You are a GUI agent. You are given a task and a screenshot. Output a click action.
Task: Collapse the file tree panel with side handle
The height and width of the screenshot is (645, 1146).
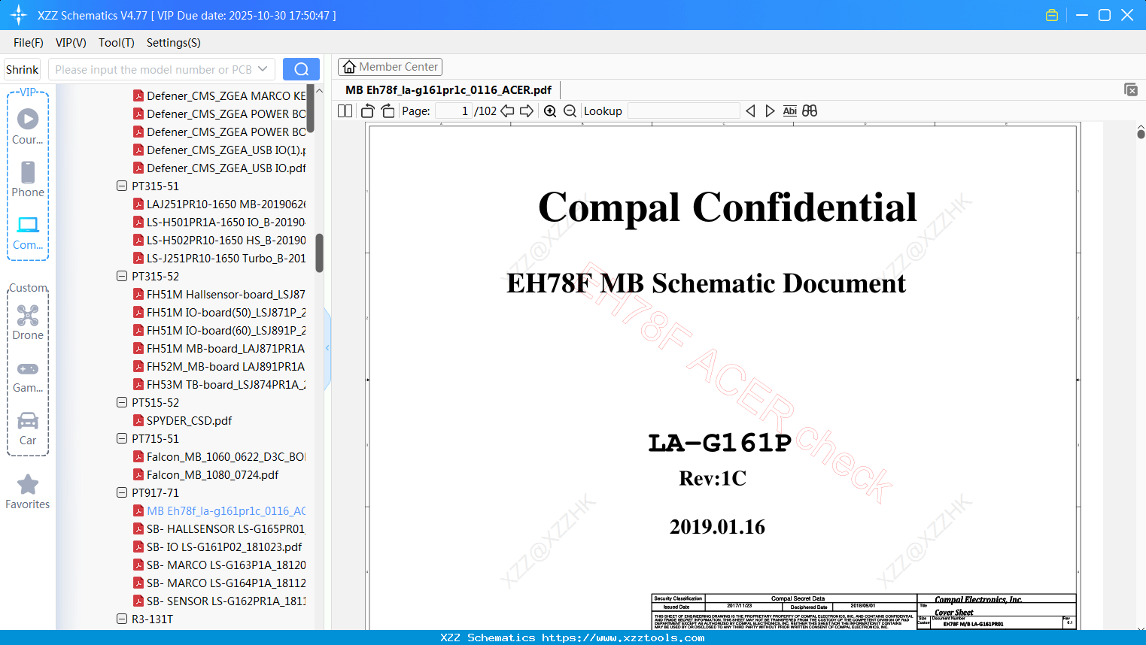tap(327, 348)
